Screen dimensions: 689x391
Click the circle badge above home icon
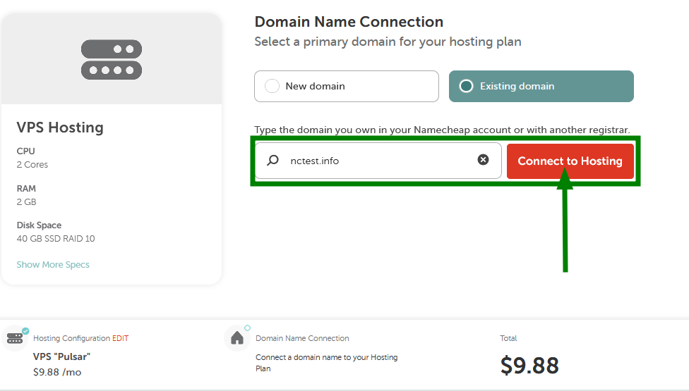point(247,328)
